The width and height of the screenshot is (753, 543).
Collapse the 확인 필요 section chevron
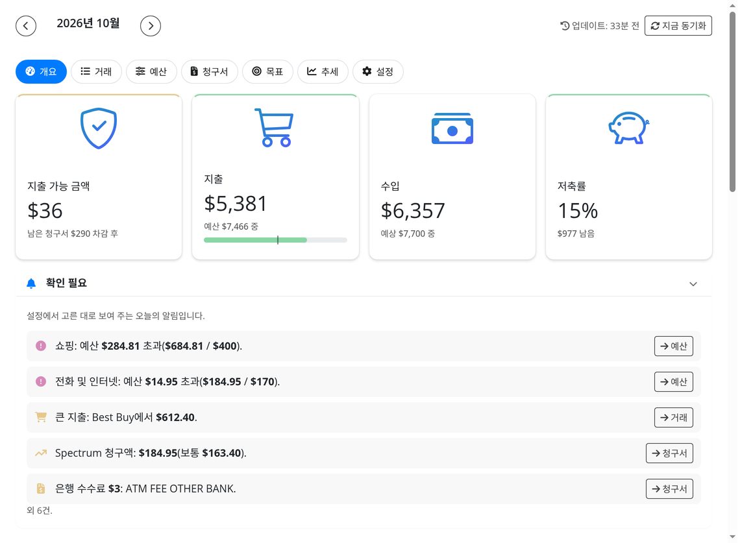693,284
